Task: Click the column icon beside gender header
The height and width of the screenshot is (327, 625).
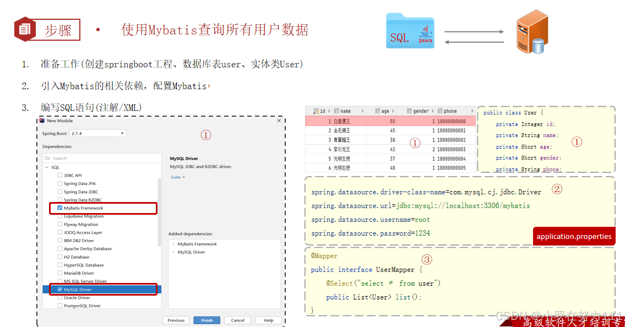Action: pyautogui.click(x=409, y=111)
